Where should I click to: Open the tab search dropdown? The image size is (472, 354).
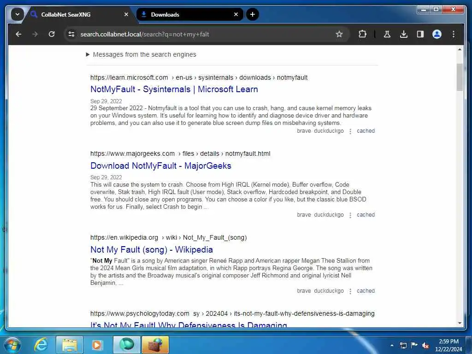(17, 14)
